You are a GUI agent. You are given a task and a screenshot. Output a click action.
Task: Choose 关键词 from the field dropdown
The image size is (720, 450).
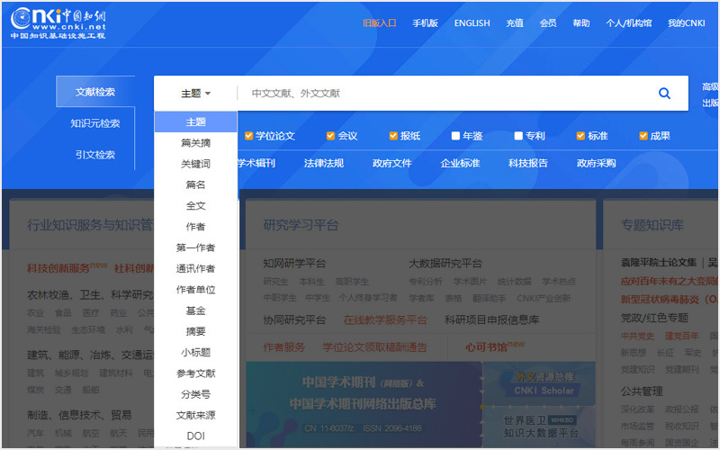(195, 164)
